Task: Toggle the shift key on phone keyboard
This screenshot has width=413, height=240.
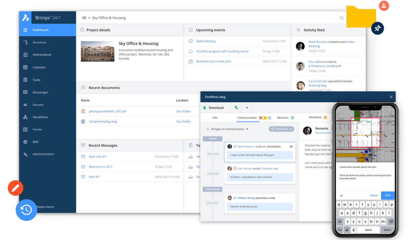Action: pyautogui.click(x=339, y=221)
